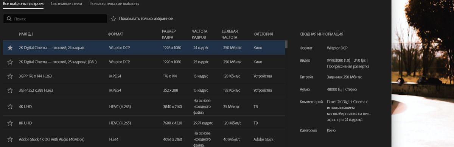454x147 pixels.
Task: Click 3840 x 2160 frame size cell
Action: point(172,107)
